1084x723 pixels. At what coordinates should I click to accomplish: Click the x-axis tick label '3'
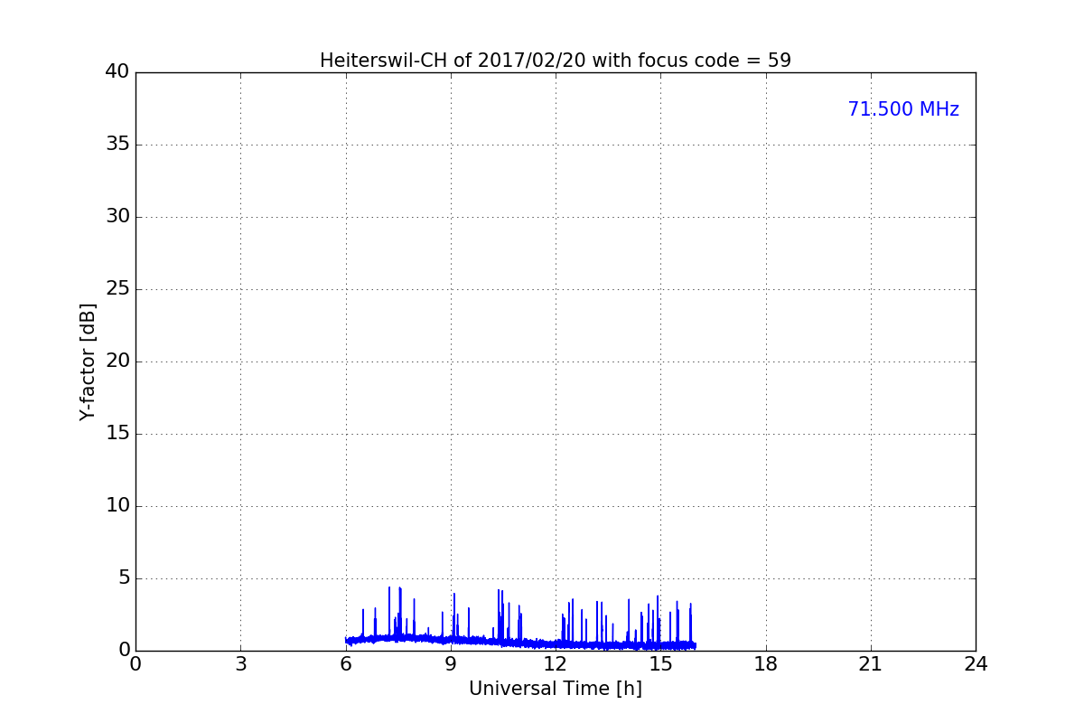[x=240, y=664]
